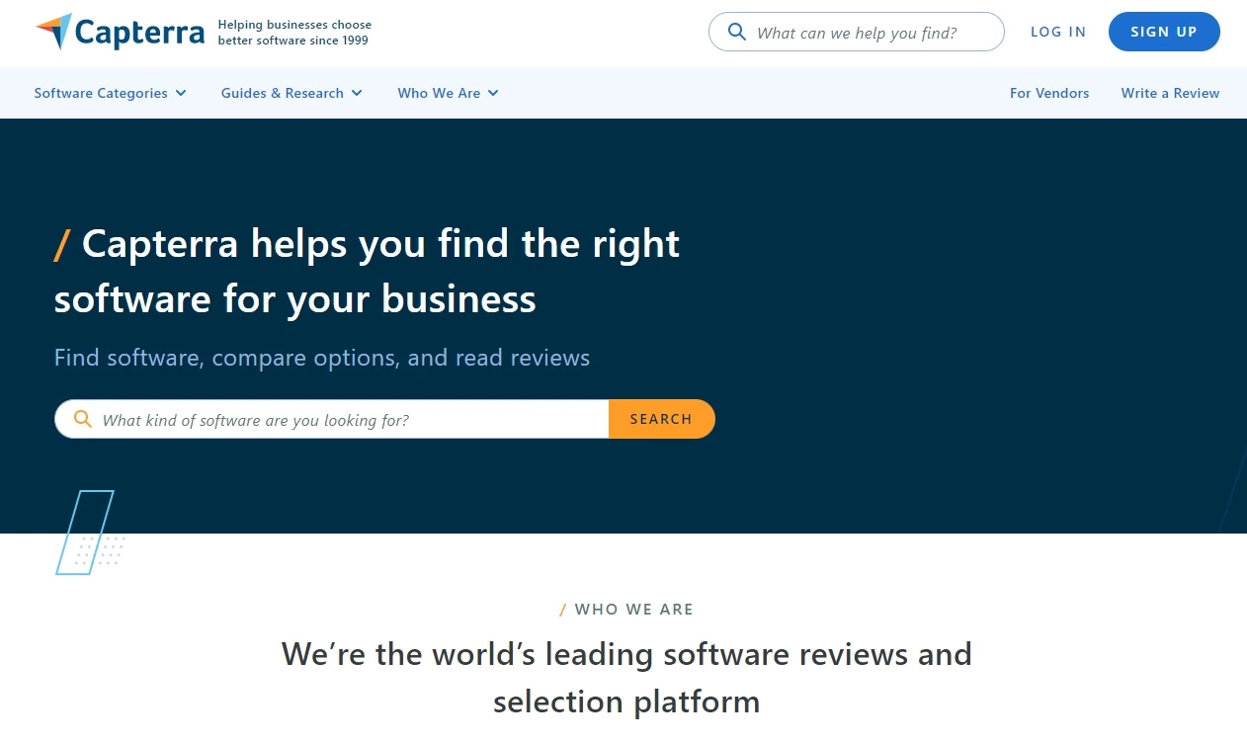Click the magnifier icon in the top search bar
This screenshot has width=1247, height=743.
coord(737,32)
